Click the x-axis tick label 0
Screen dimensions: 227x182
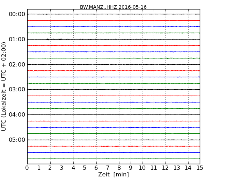click(27, 168)
